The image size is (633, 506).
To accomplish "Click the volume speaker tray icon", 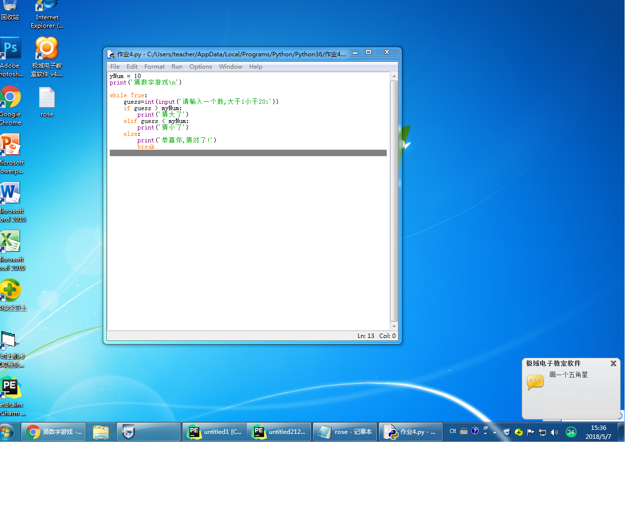I will click(x=554, y=432).
